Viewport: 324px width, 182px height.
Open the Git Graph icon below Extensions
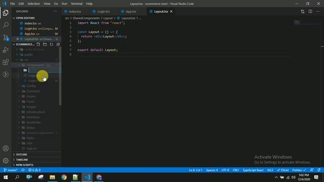[6, 74]
